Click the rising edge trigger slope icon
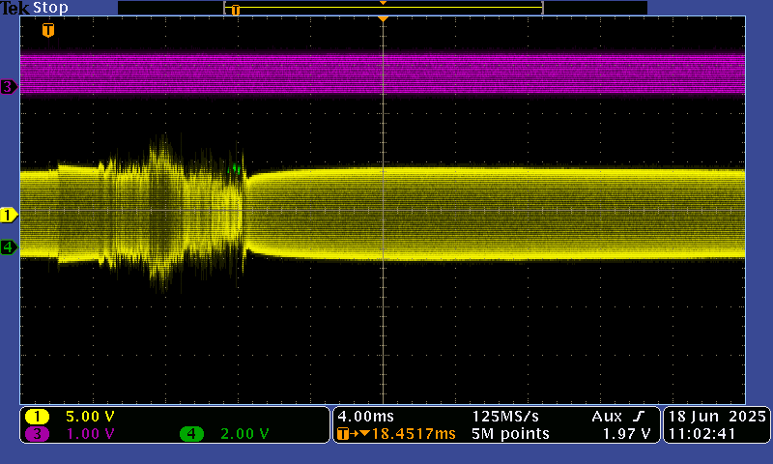 [x=640, y=416]
